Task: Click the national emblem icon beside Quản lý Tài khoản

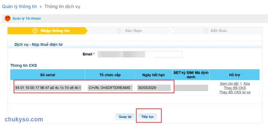Action: (x=7, y=18)
